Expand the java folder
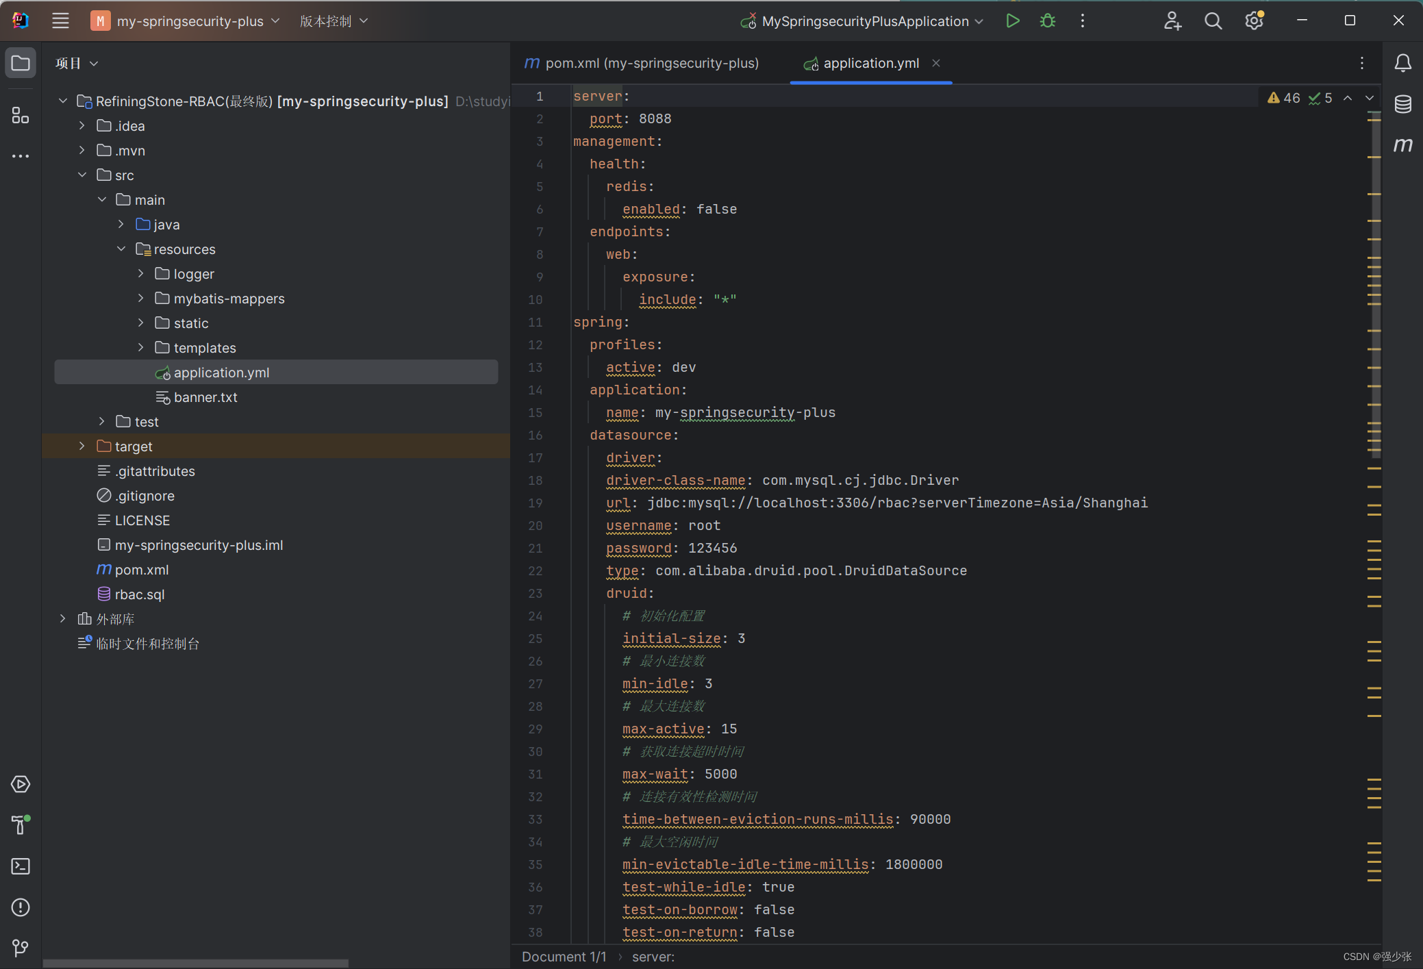The height and width of the screenshot is (969, 1423). tap(121, 225)
